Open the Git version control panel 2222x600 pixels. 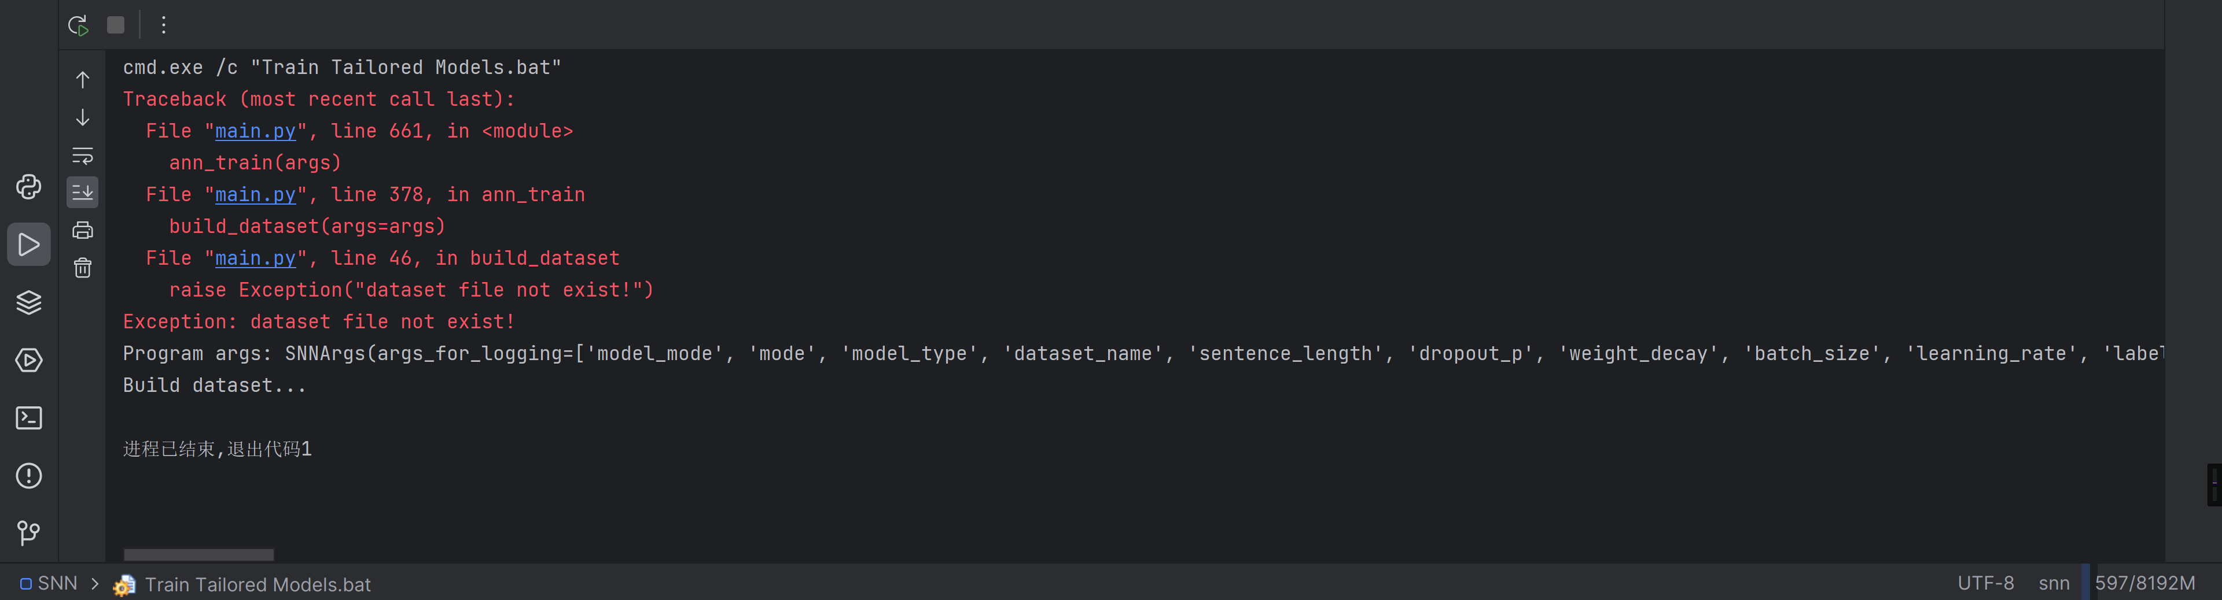point(28,533)
